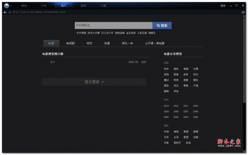Image resolution: width=248 pixels, height=155 pixels.
Task: Go back with the left arrow
Action: pos(5,12)
